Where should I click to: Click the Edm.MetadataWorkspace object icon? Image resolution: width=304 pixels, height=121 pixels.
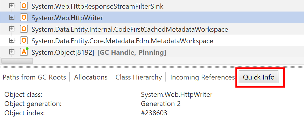click(x=24, y=41)
